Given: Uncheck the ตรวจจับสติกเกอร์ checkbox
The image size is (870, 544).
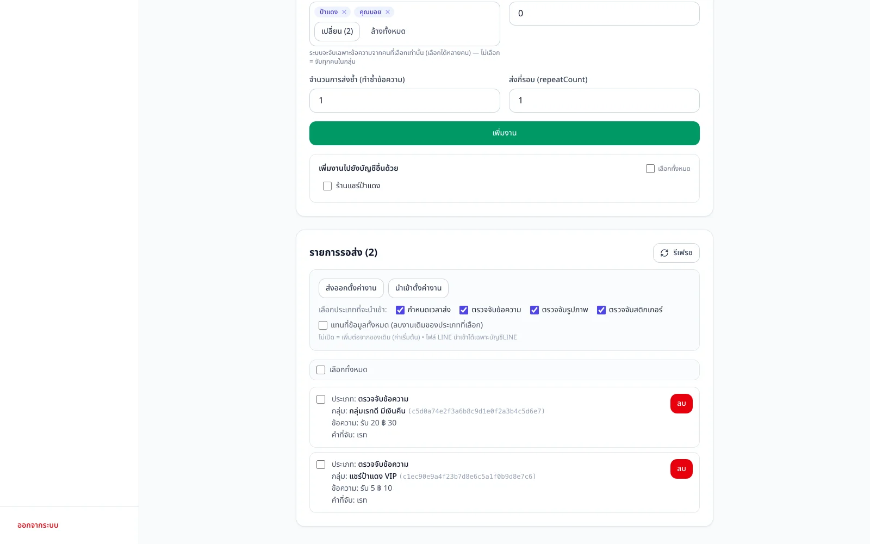Looking at the screenshot, I should point(601,310).
